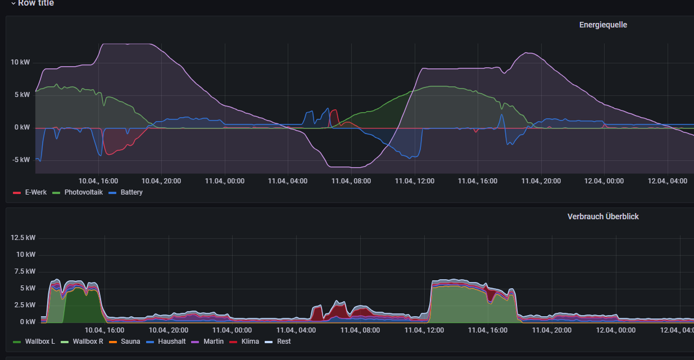The width and height of the screenshot is (694, 360).
Task: Isolate the Photovoltaik series via its legend label
Action: (x=83, y=192)
